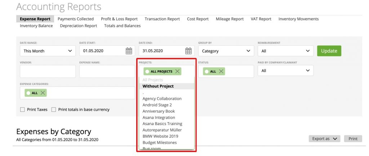
Task: Click the Vendor input field
Action: point(48,71)
